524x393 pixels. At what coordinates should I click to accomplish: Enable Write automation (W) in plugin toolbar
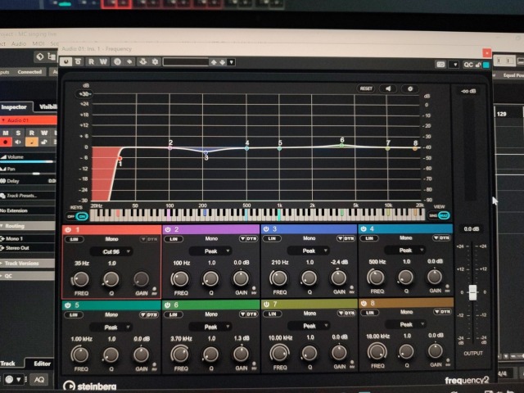103,62
